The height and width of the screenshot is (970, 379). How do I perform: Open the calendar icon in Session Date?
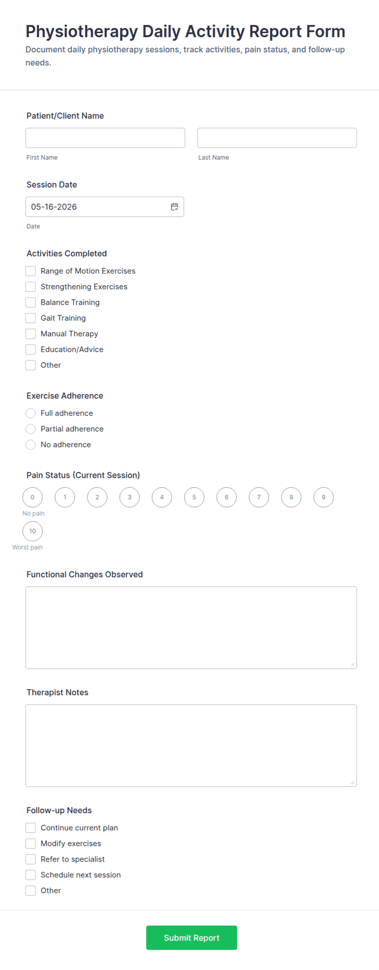[x=174, y=207]
